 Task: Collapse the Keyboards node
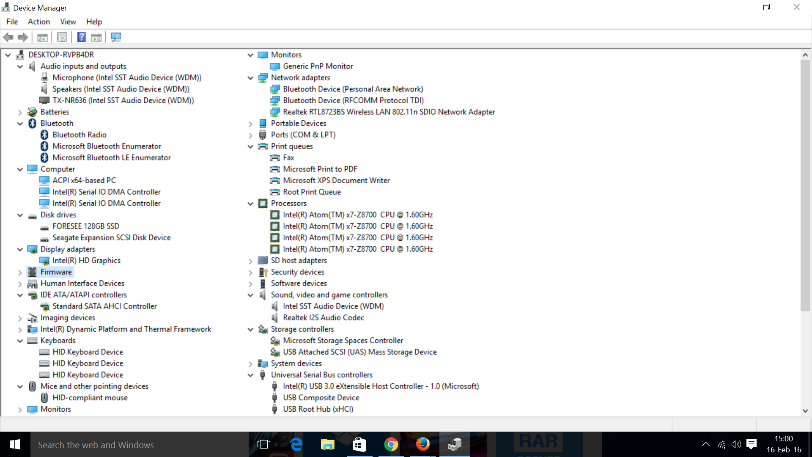(x=20, y=341)
